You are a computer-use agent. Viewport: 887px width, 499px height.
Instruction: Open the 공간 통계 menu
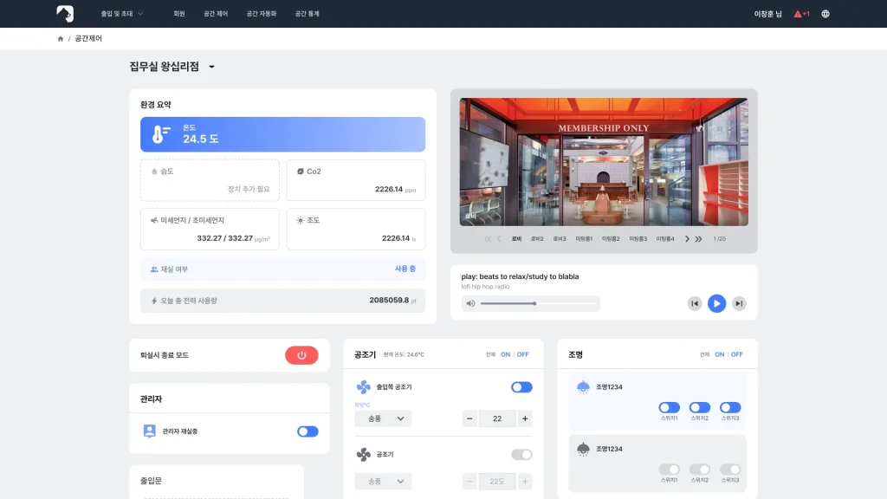pos(308,14)
